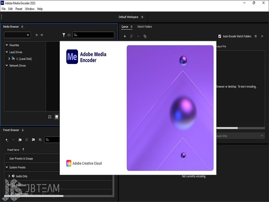
Task: Click the purple splash screen artwork
Action: (170, 108)
